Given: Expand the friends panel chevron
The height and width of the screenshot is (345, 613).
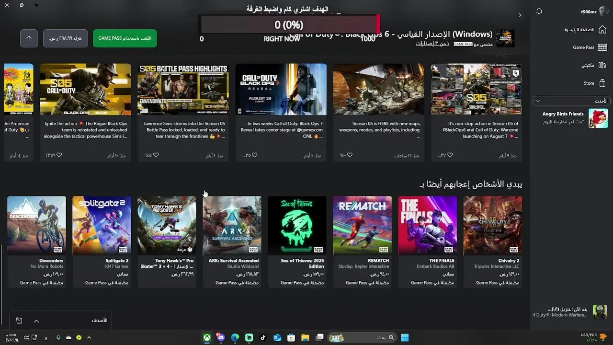Looking at the screenshot, I should (36, 321).
